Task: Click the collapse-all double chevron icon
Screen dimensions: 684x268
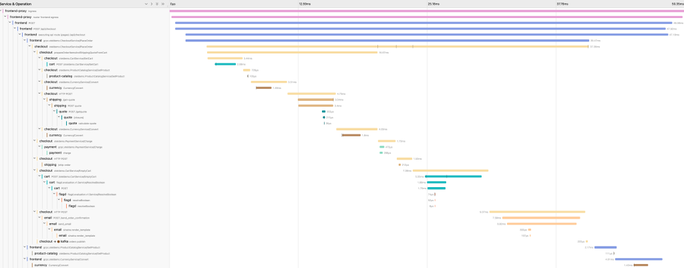Action: pyautogui.click(x=162, y=4)
